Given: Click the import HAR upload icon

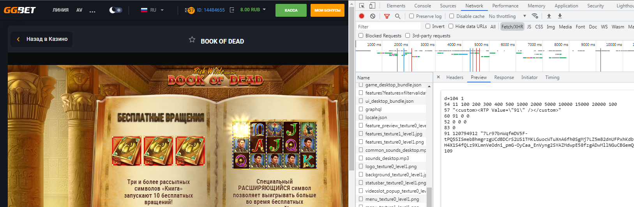Looking at the screenshot, I should pos(549,16).
